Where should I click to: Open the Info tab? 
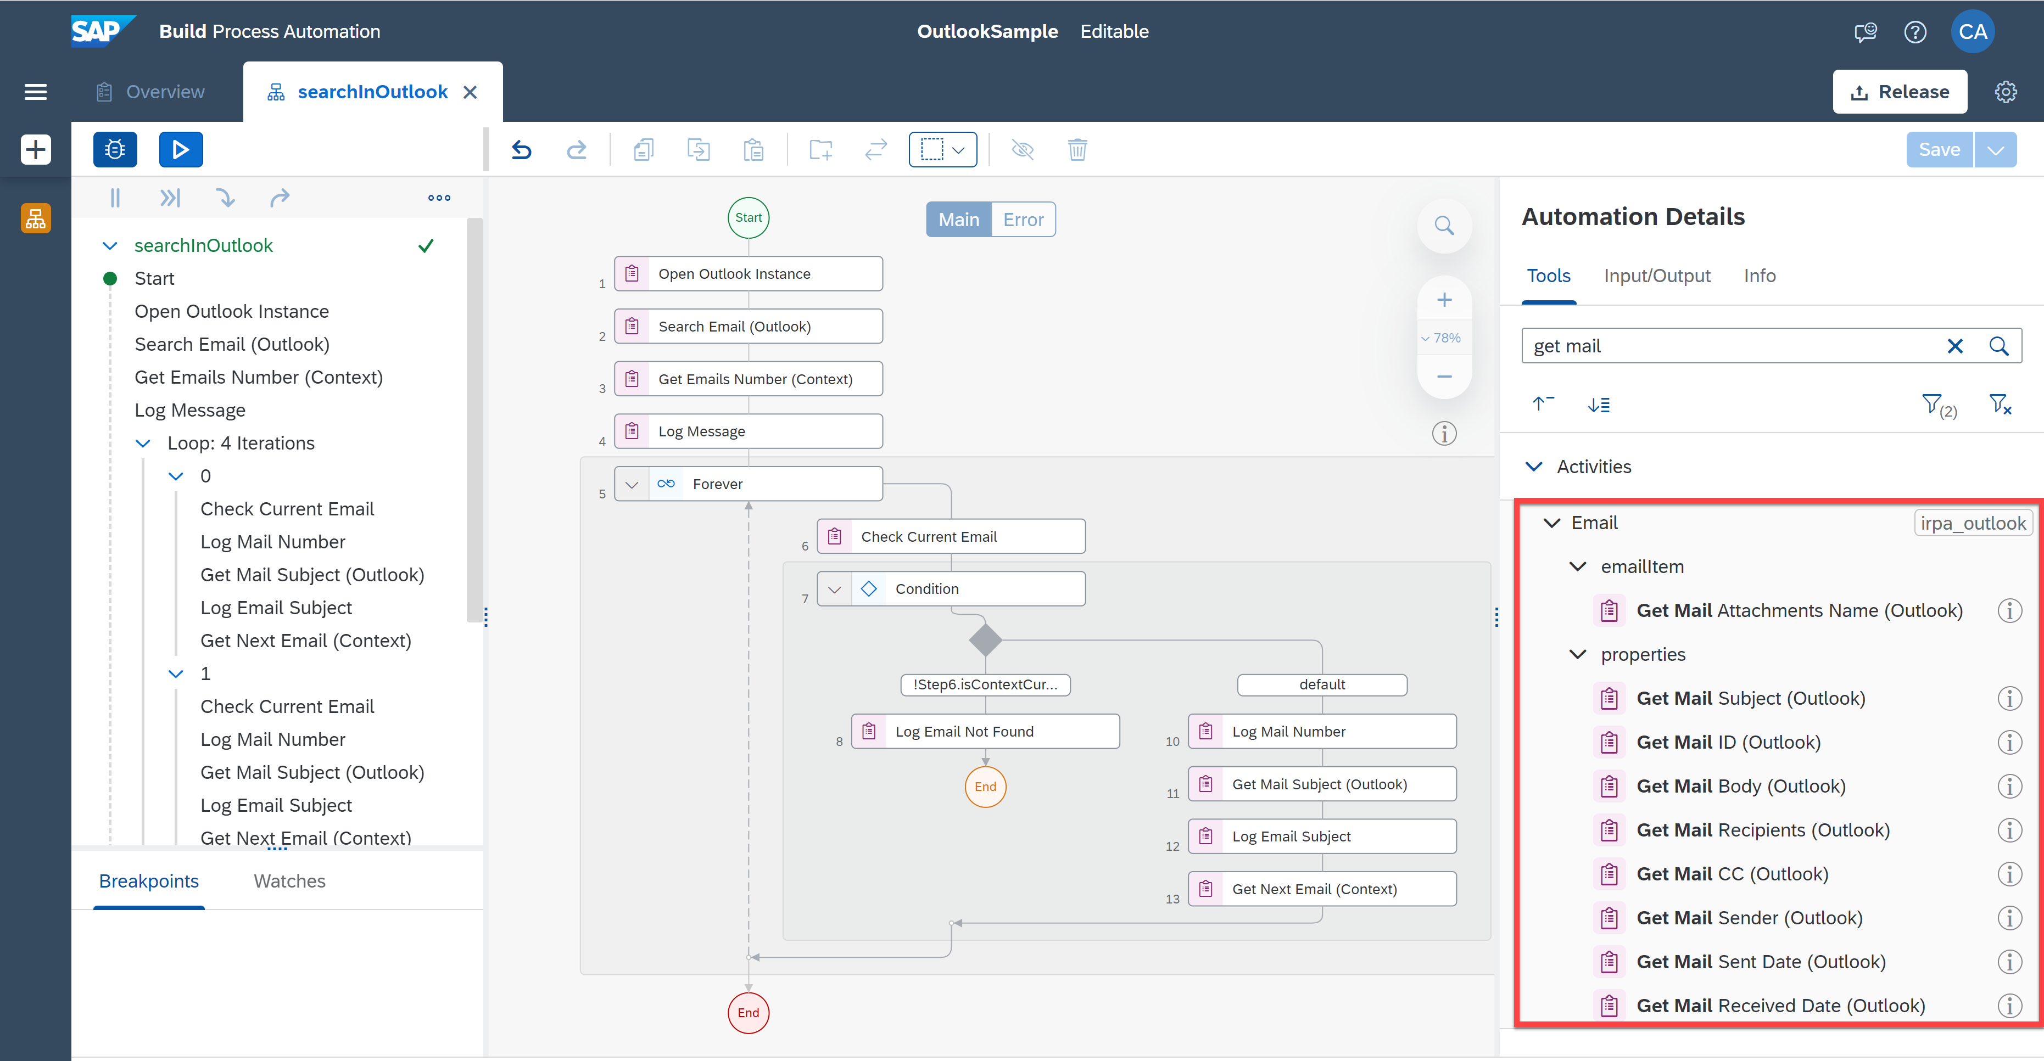1759,275
